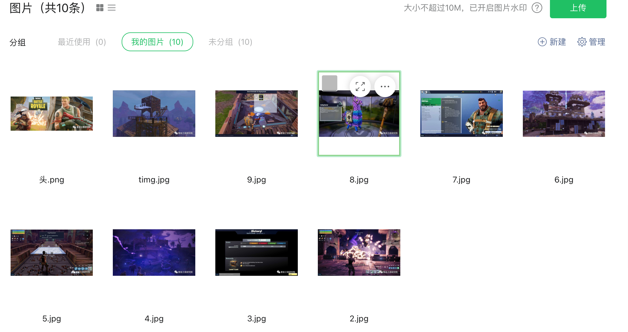Select the 4.jpg thumbnail
Image resolution: width=628 pixels, height=332 pixels.
point(154,253)
